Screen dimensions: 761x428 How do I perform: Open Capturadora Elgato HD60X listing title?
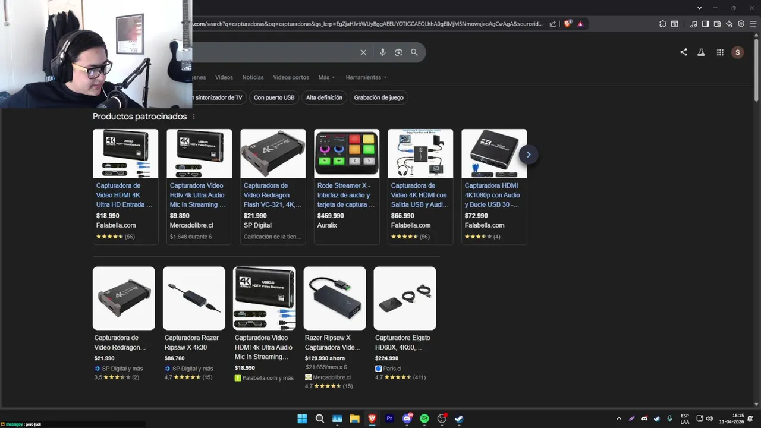click(402, 342)
